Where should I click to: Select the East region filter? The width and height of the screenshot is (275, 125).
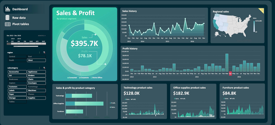36,56
